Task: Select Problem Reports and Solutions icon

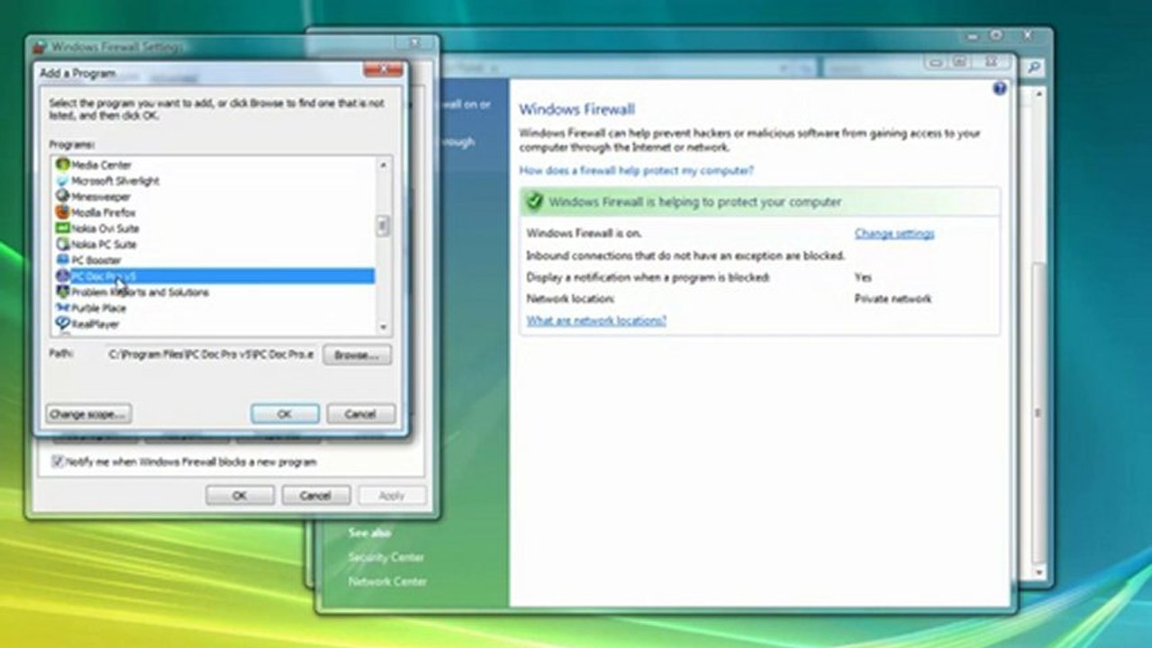Action: tap(62, 292)
